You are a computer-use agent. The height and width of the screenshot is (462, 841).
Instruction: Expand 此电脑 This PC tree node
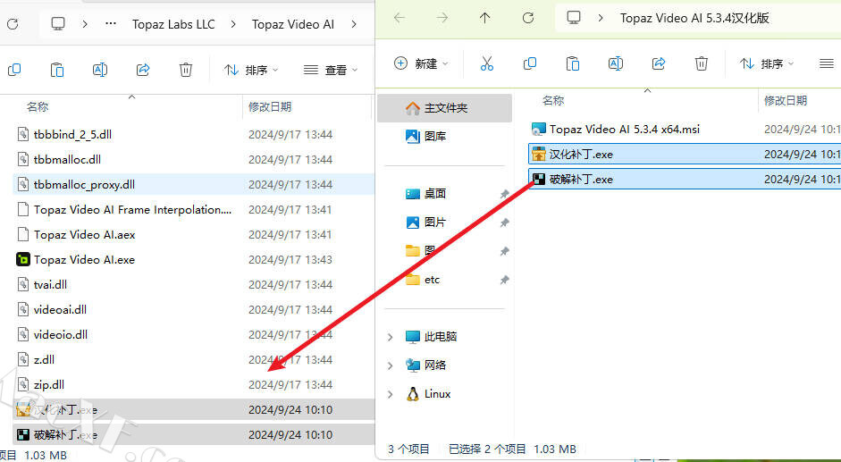coord(390,337)
